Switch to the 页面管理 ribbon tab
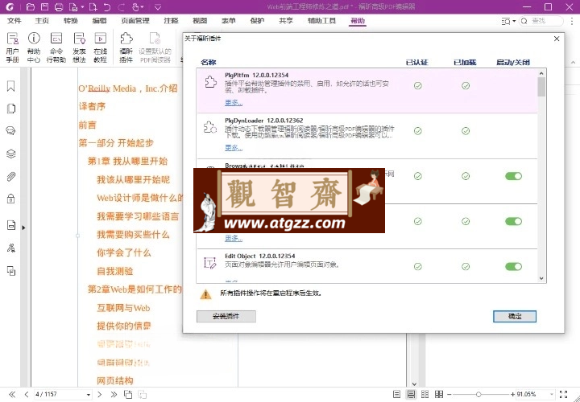Image resolution: width=580 pixels, height=402 pixels. coord(135,21)
